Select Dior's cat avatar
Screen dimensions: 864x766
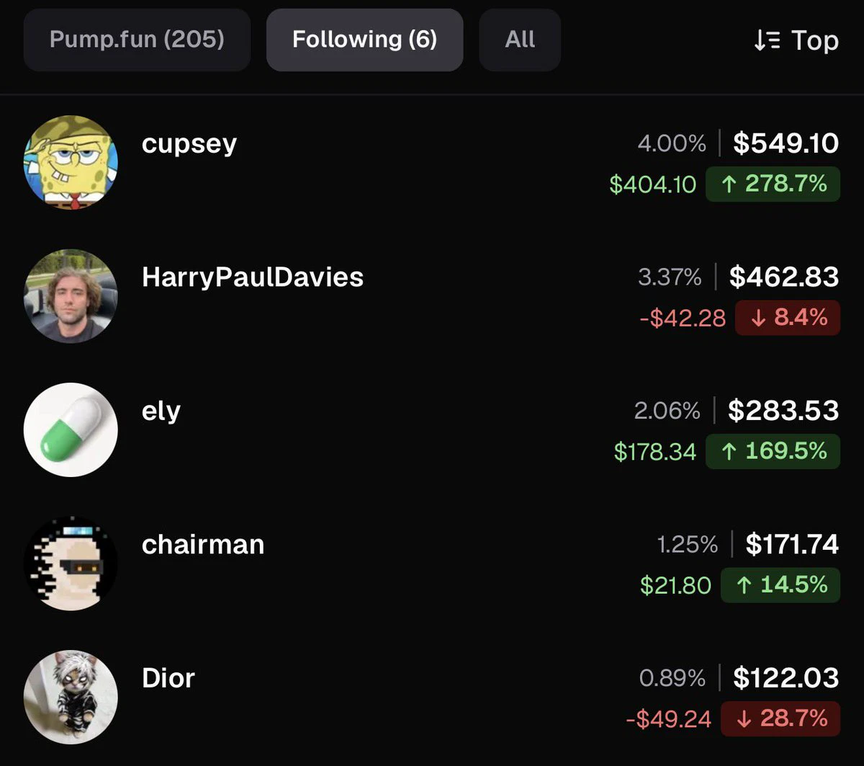tap(71, 697)
